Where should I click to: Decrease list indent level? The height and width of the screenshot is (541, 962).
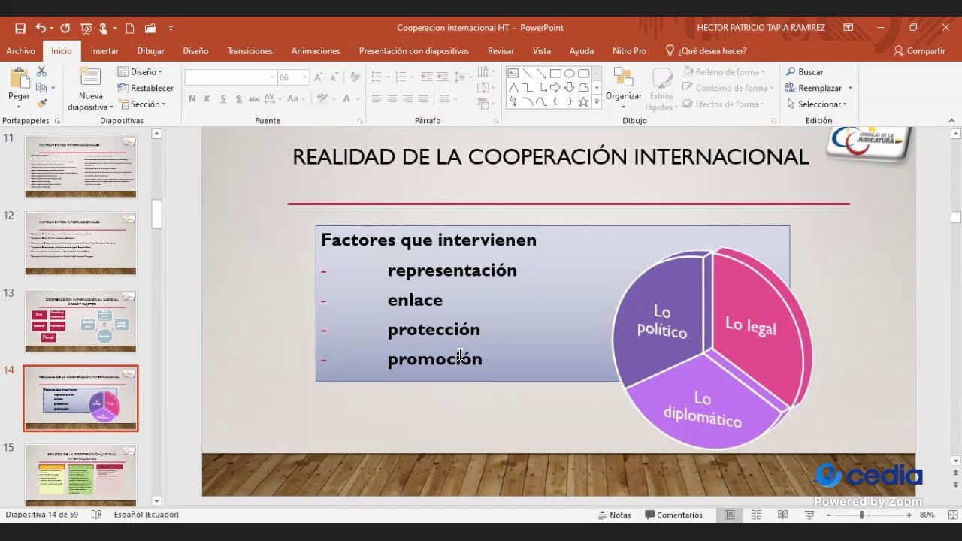tap(426, 77)
